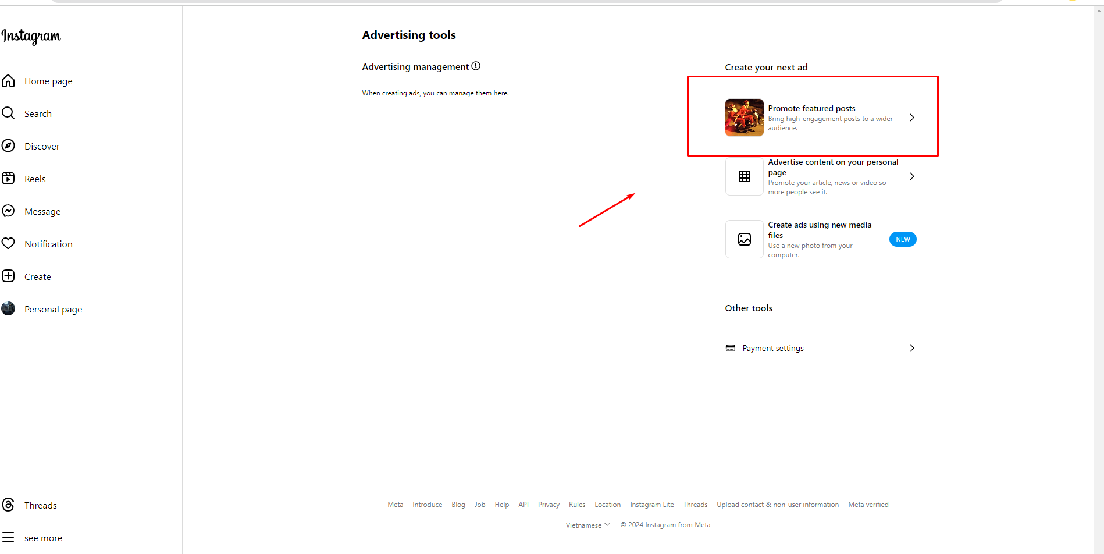
Task: Select Search in the sidebar
Action: point(38,114)
